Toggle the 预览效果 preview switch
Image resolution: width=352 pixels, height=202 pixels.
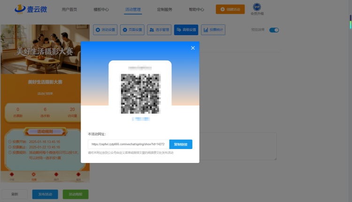click(274, 30)
